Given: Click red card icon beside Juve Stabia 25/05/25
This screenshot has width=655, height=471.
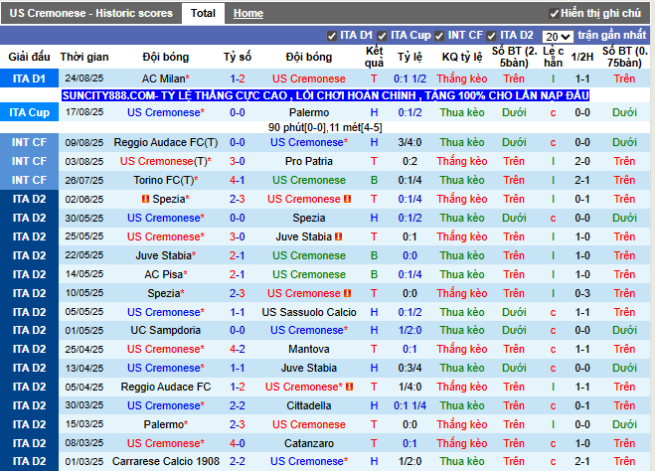Looking at the screenshot, I should [338, 236].
